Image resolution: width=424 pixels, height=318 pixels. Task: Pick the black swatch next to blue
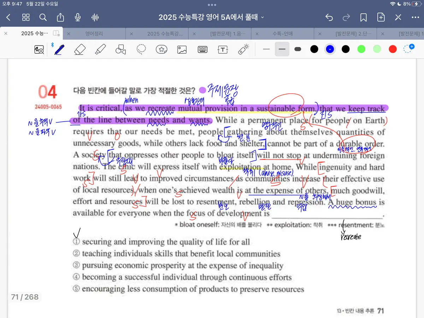coord(346,49)
